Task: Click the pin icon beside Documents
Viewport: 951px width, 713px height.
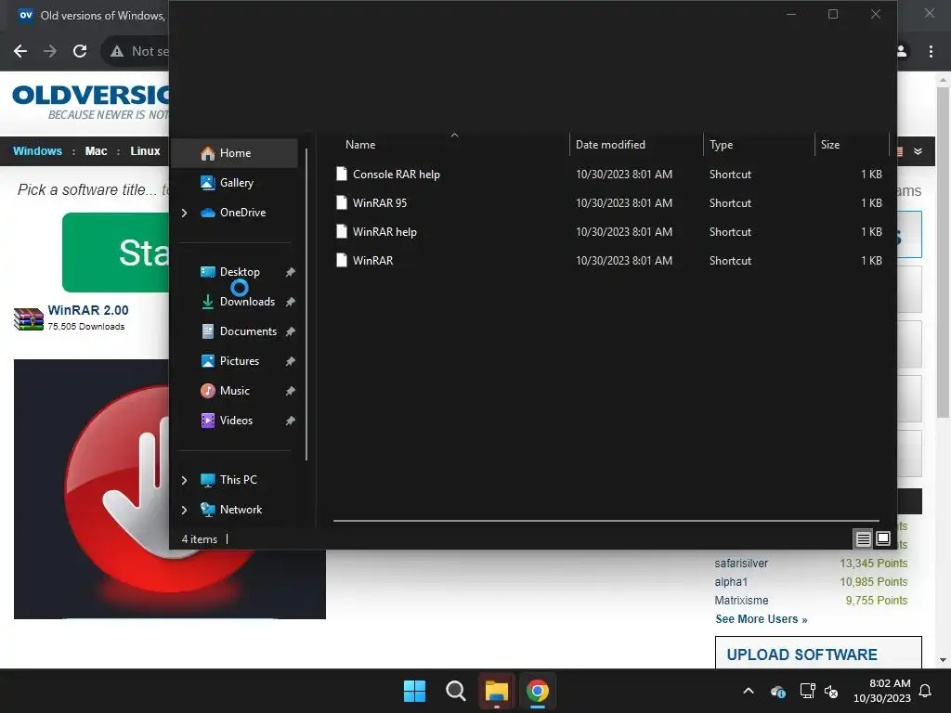Action: coord(291,331)
